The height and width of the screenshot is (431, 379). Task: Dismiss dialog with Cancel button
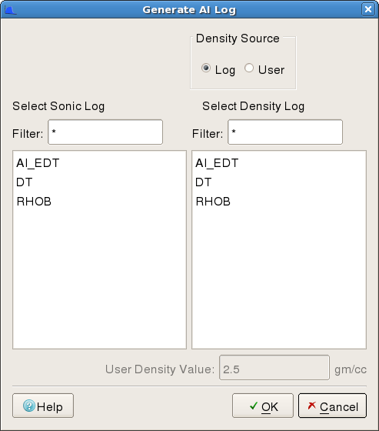click(x=332, y=406)
